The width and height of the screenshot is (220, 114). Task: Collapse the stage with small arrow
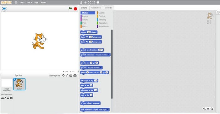coord(79,71)
